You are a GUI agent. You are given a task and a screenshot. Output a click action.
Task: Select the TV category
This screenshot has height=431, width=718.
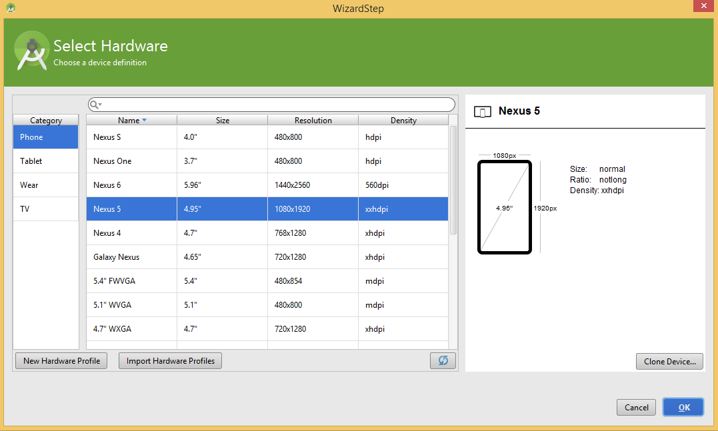pyautogui.click(x=46, y=209)
